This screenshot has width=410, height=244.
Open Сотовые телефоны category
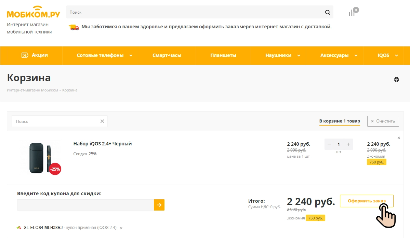(x=100, y=55)
